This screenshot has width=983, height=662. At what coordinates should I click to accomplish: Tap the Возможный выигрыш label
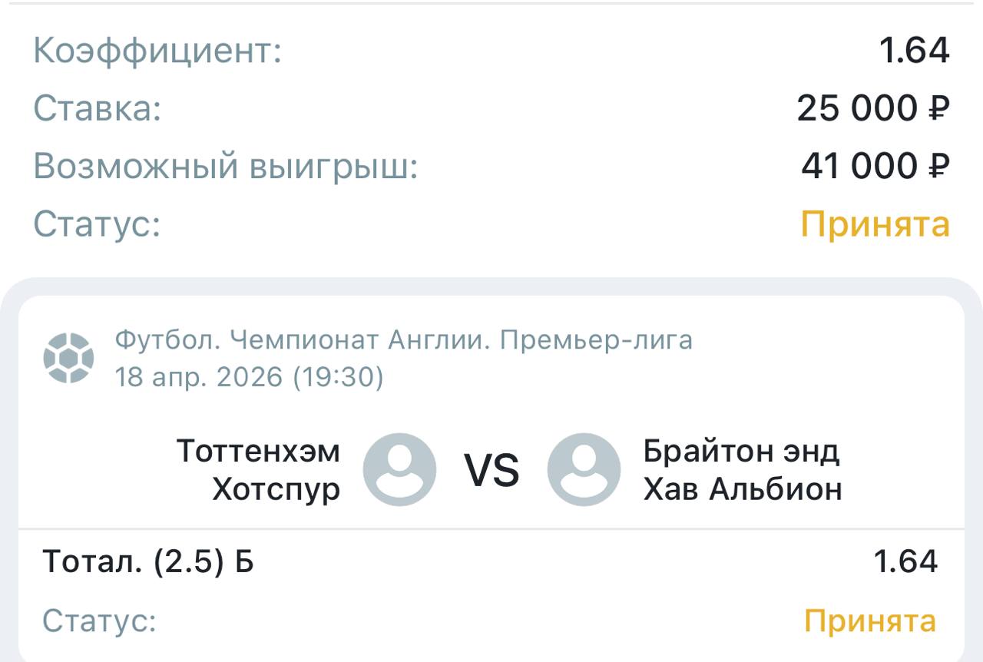(225, 166)
